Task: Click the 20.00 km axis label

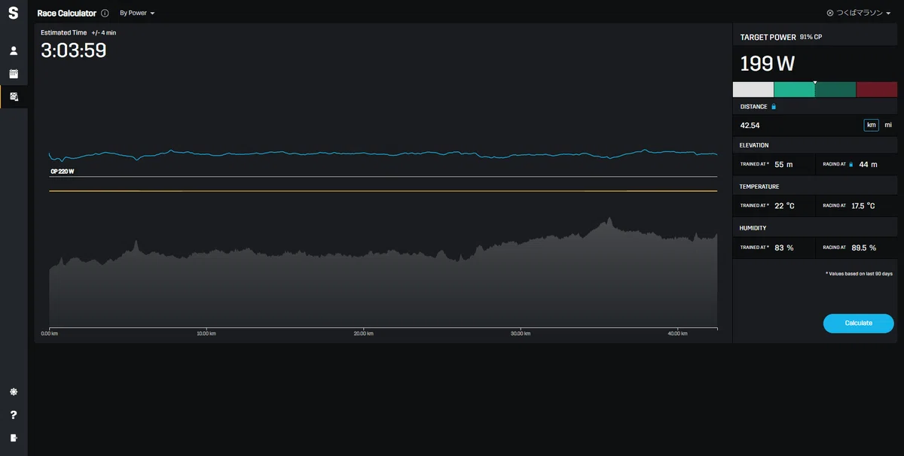Action: [x=364, y=333]
